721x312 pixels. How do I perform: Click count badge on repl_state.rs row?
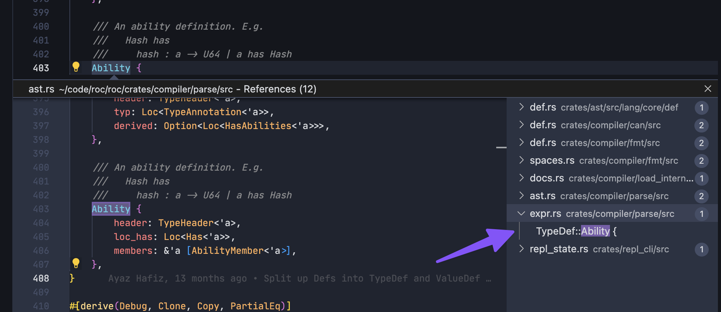click(701, 249)
